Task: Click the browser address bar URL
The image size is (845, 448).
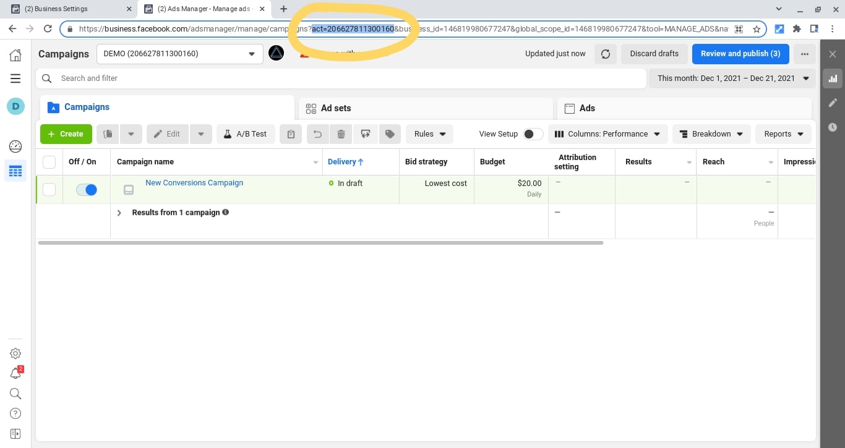Action: 413,29
